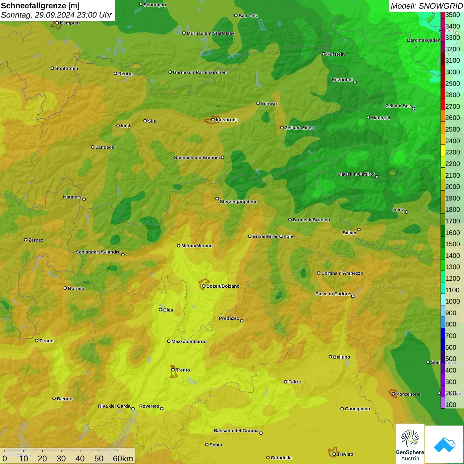Click the Kitzbühel location dot

[x=355, y=82]
